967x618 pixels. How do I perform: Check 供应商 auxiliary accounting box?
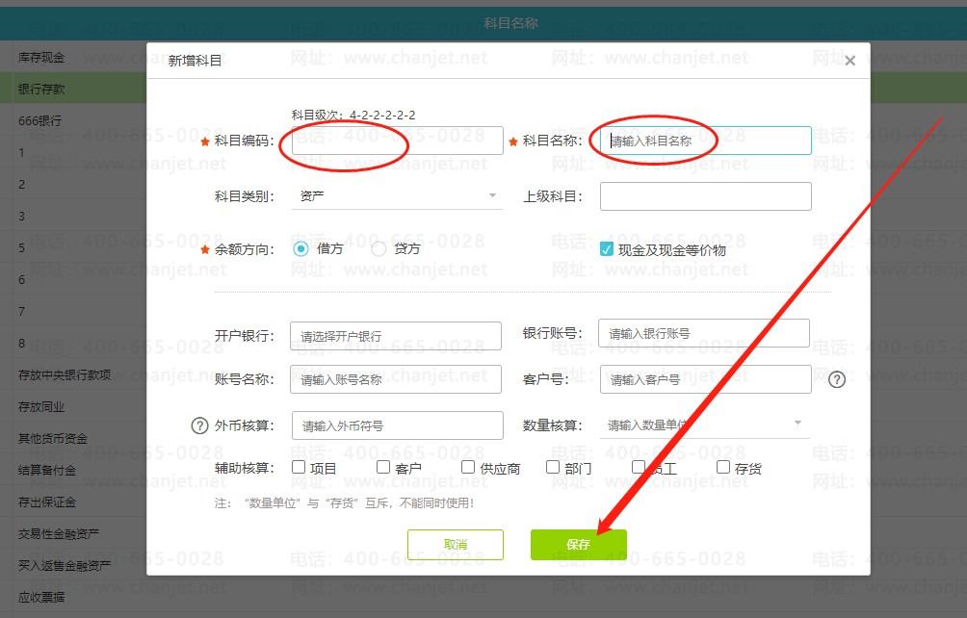pos(468,468)
